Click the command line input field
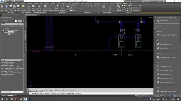 [91, 93]
